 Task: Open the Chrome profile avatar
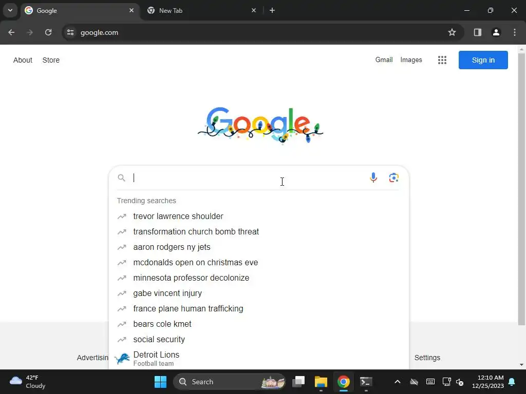tap(496, 32)
